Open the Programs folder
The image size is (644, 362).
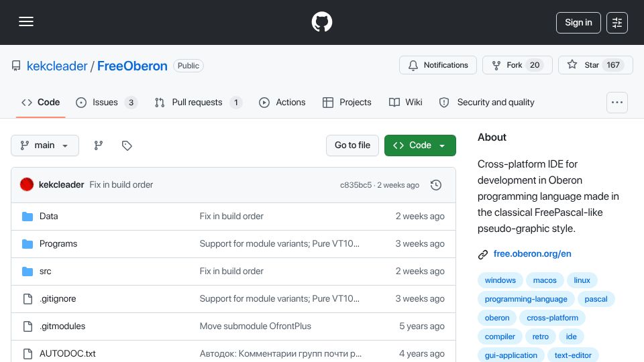pos(58,244)
